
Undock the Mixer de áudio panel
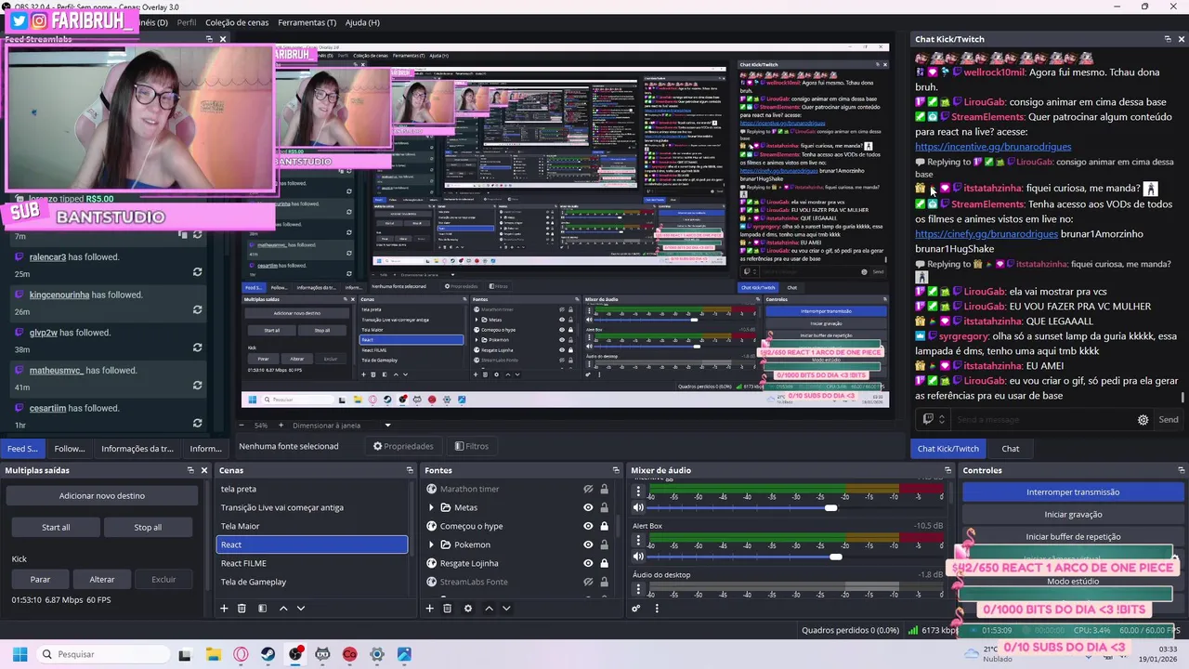tap(947, 470)
